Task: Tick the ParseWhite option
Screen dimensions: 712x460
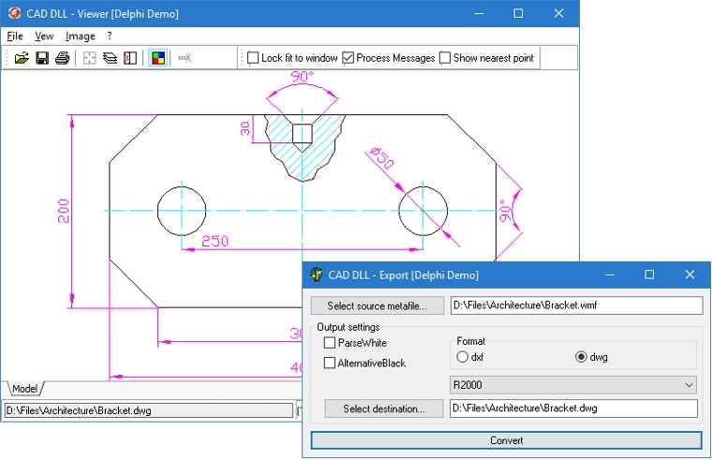Action: [x=330, y=343]
